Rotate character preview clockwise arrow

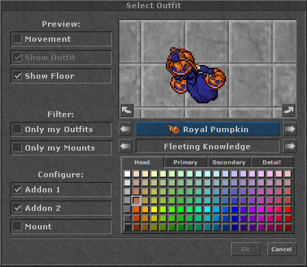coord(288,110)
